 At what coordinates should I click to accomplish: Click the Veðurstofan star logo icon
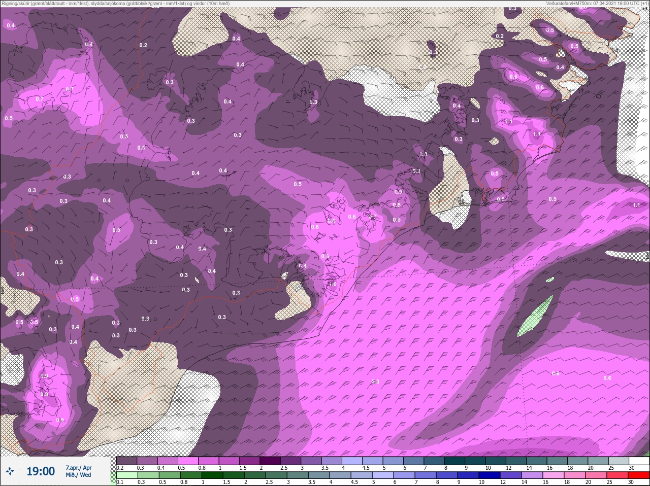tap(10, 471)
